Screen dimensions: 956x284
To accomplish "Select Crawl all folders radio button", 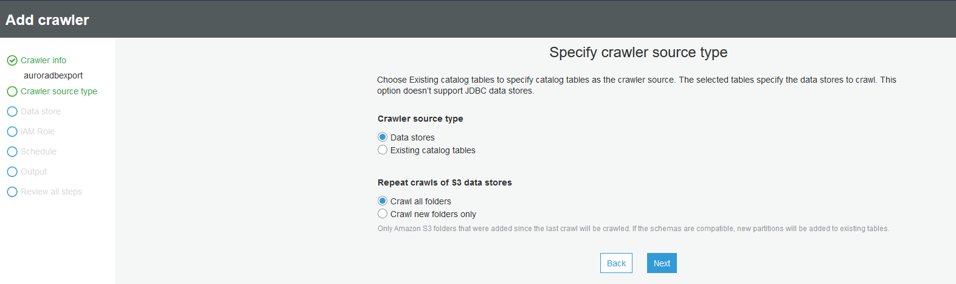I will 383,201.
